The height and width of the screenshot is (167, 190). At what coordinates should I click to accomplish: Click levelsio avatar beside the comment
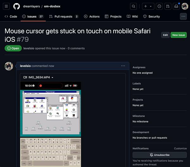click(9, 66)
